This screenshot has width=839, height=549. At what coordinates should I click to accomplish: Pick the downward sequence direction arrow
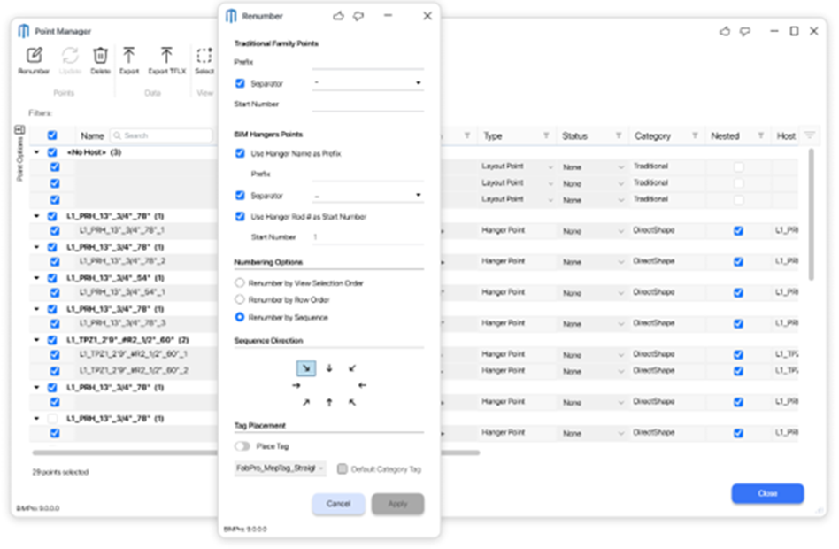329,368
